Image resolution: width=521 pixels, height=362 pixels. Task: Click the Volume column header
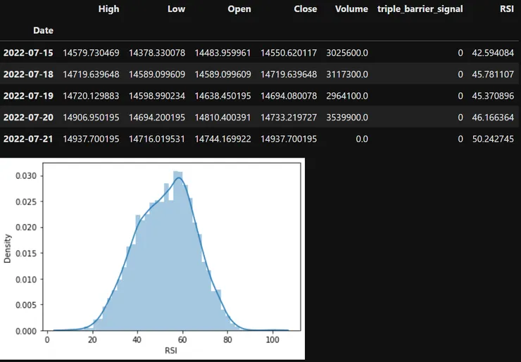351,9
